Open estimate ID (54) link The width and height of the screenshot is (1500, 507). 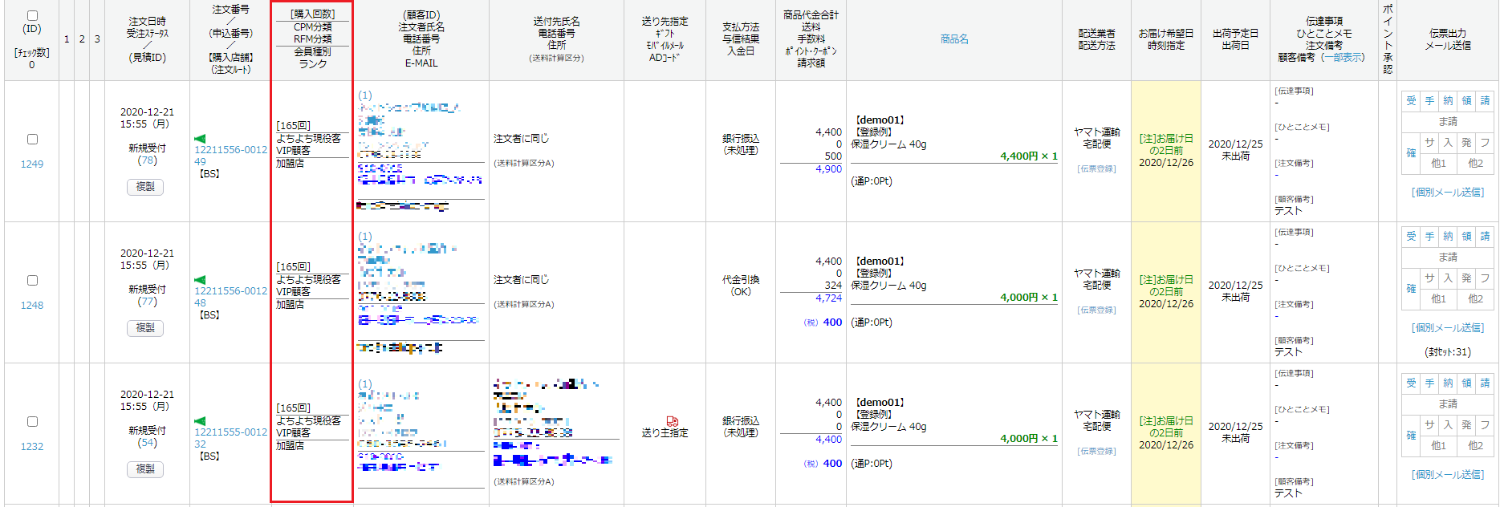pos(147,443)
